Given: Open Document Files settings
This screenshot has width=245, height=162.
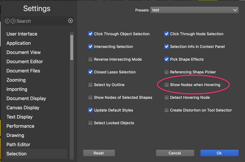Looking at the screenshot, I should point(23,71).
